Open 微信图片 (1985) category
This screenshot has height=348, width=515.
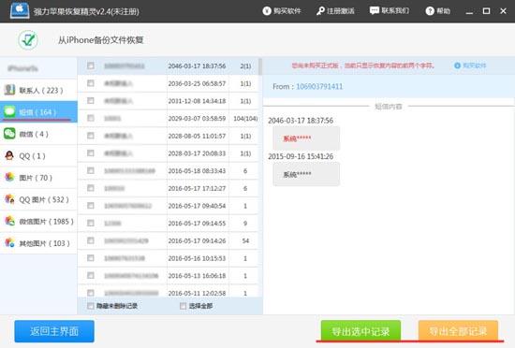[38, 221]
